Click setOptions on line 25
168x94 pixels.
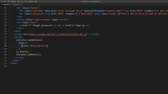point(34,40)
